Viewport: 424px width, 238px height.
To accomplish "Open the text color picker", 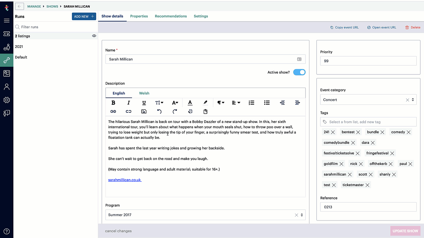I will coord(190,103).
